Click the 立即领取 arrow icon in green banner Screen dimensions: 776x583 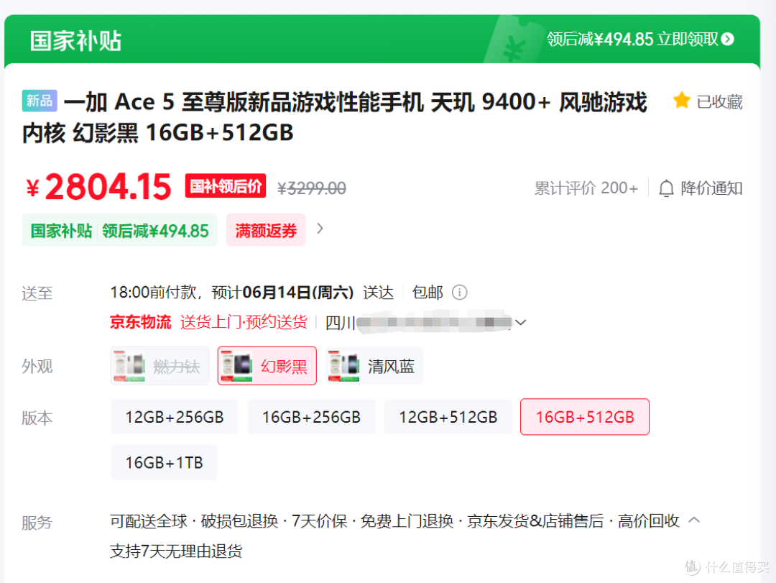pos(727,39)
